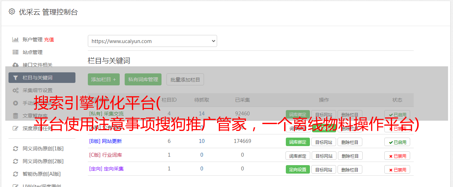Click the 已采集 value 174669
The width and height of the screenshot is (453, 187).
(242, 141)
